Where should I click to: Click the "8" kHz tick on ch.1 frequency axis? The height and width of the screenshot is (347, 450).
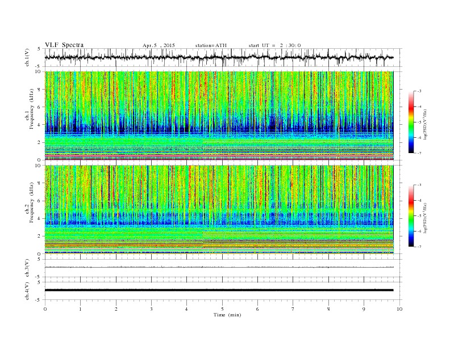click(40, 90)
